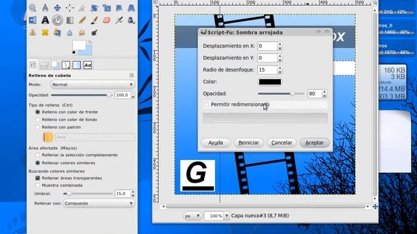The height and width of the screenshot is (234, 417).
Task: Select the Perspective Clone tool
Action: [57, 32]
